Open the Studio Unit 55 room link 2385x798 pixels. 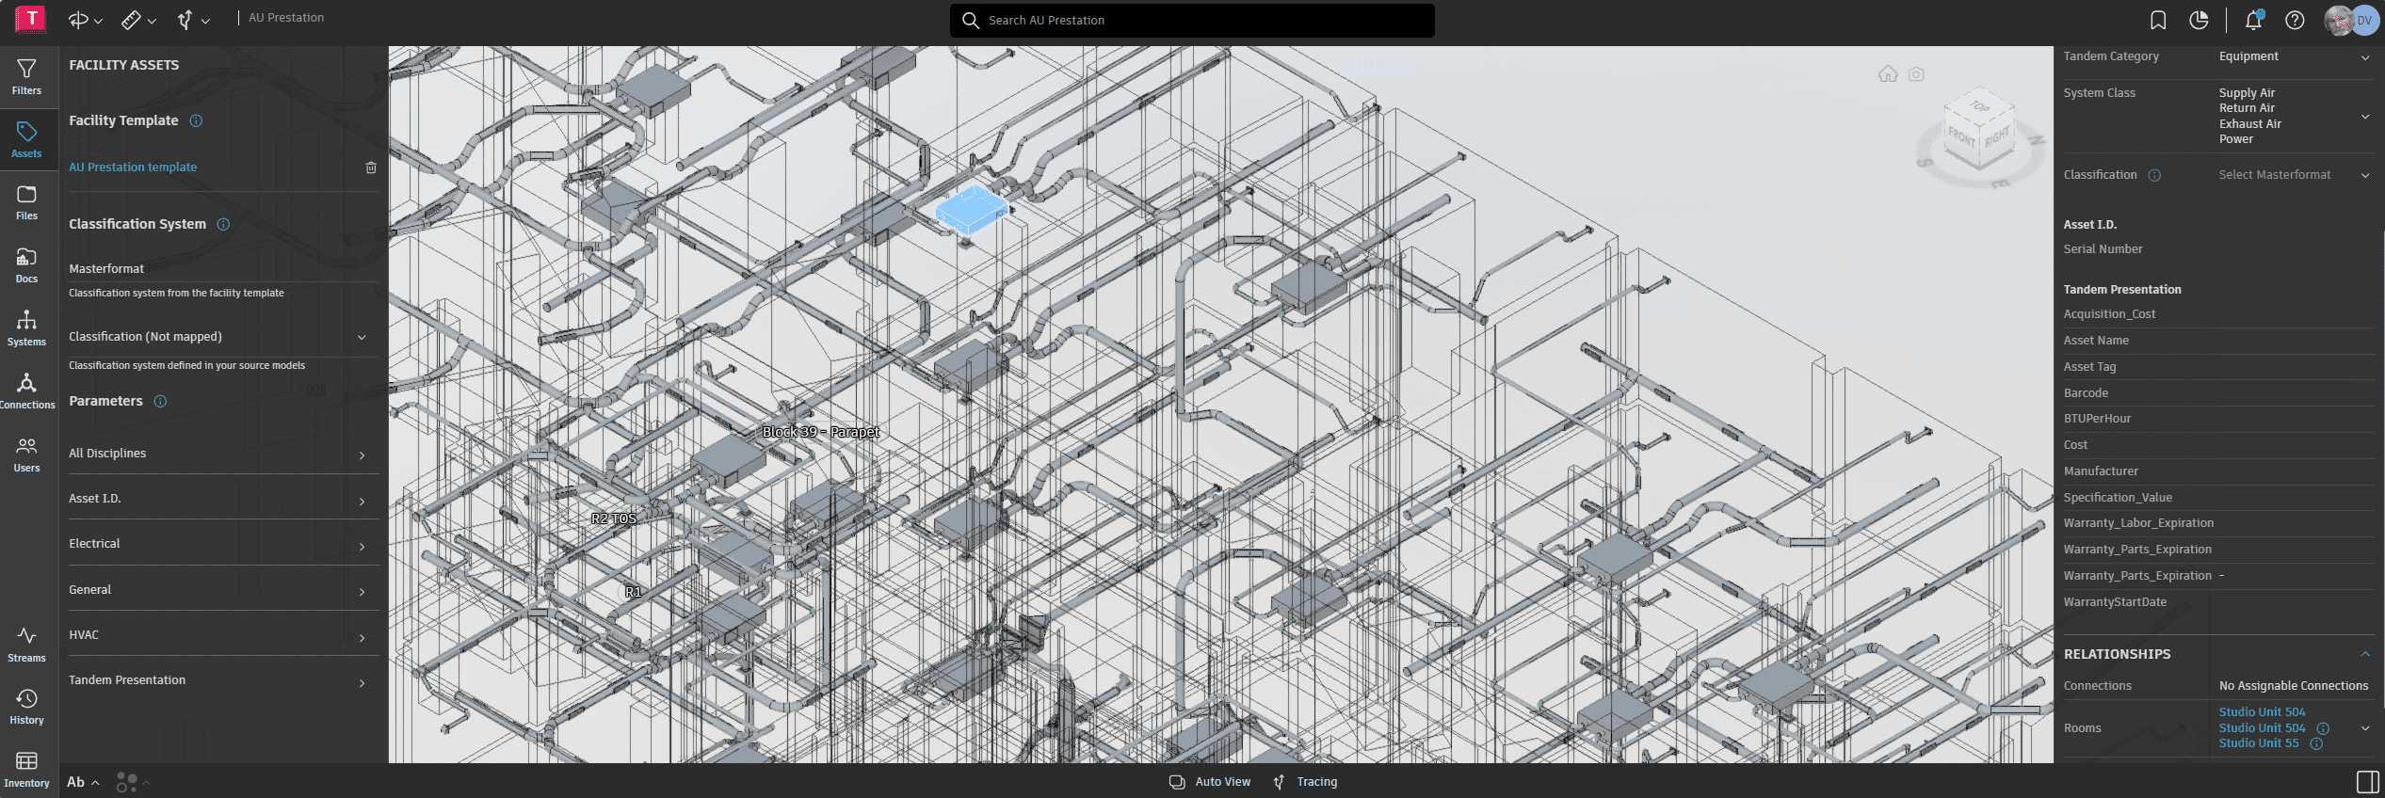[2258, 743]
